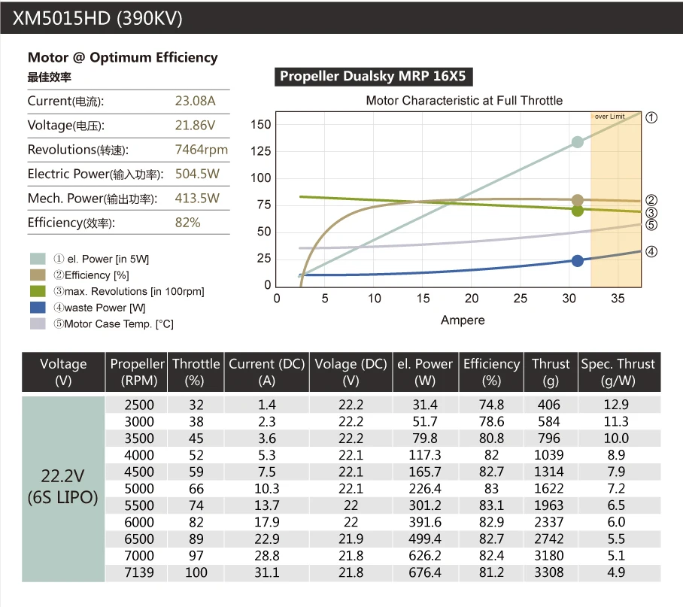Click the Current (DC) (A) column header
The height and width of the screenshot is (607, 683).
[266, 372]
